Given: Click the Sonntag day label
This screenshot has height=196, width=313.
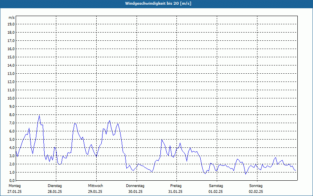Looking at the screenshot, I should click(x=256, y=186).
